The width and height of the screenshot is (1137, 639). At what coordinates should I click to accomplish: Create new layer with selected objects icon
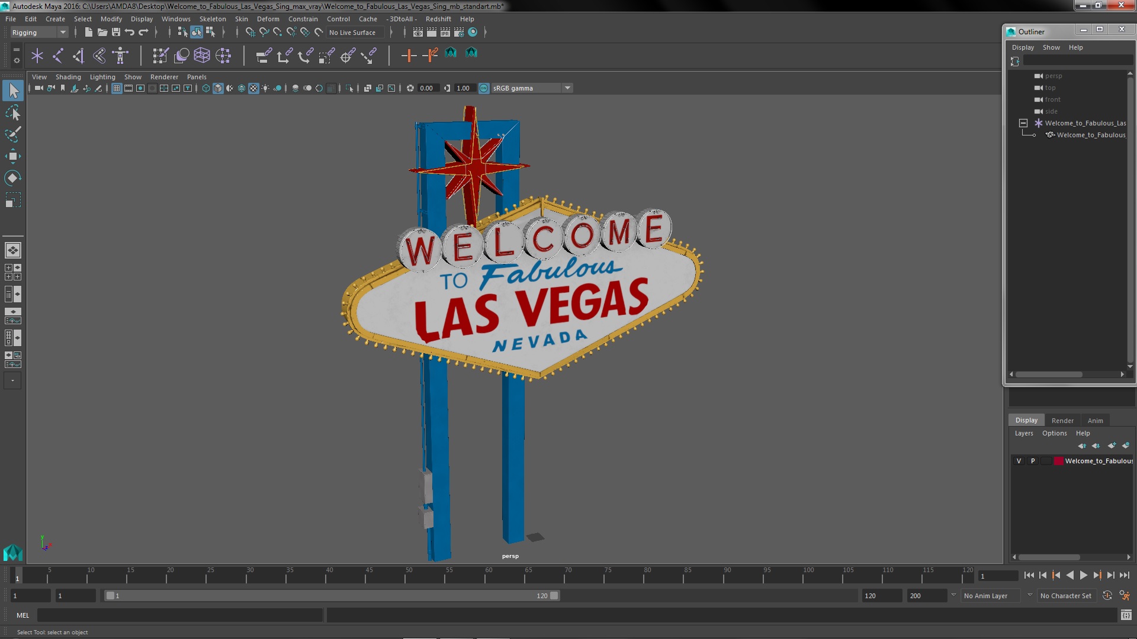(x=1126, y=446)
